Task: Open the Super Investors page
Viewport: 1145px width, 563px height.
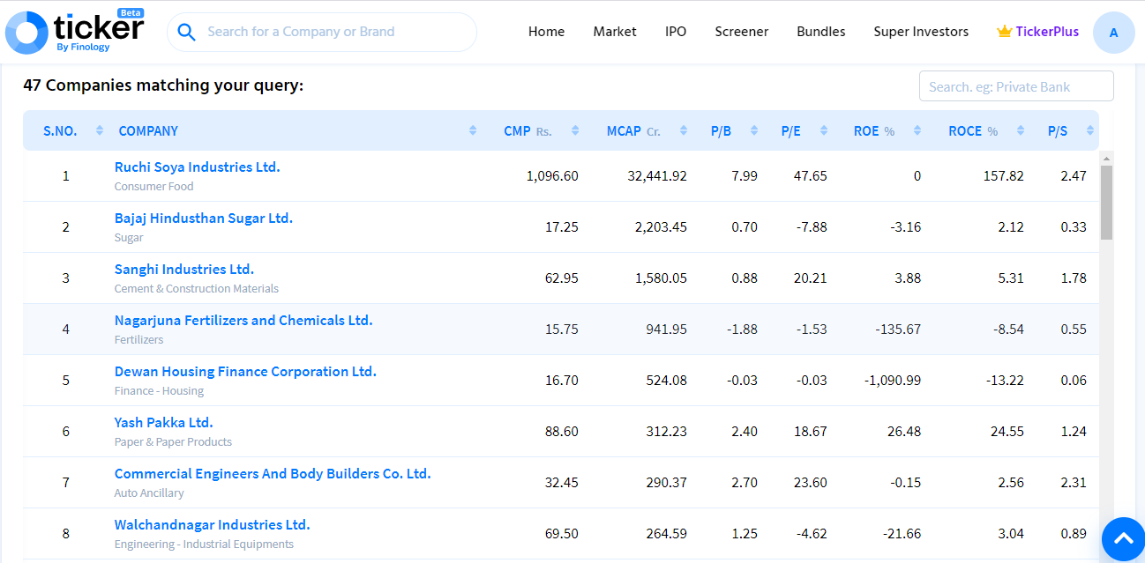Action: click(x=921, y=32)
